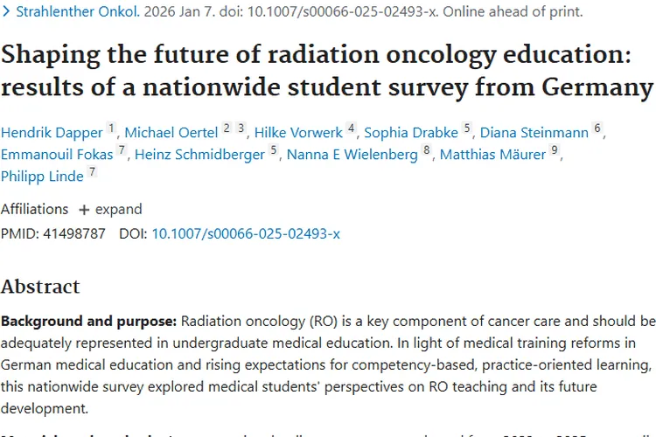Open author Sophia Drabke's link
The image size is (656, 437).
click(x=411, y=133)
